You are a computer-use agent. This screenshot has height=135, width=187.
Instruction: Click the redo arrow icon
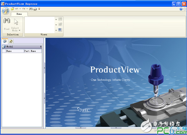(24, 9)
